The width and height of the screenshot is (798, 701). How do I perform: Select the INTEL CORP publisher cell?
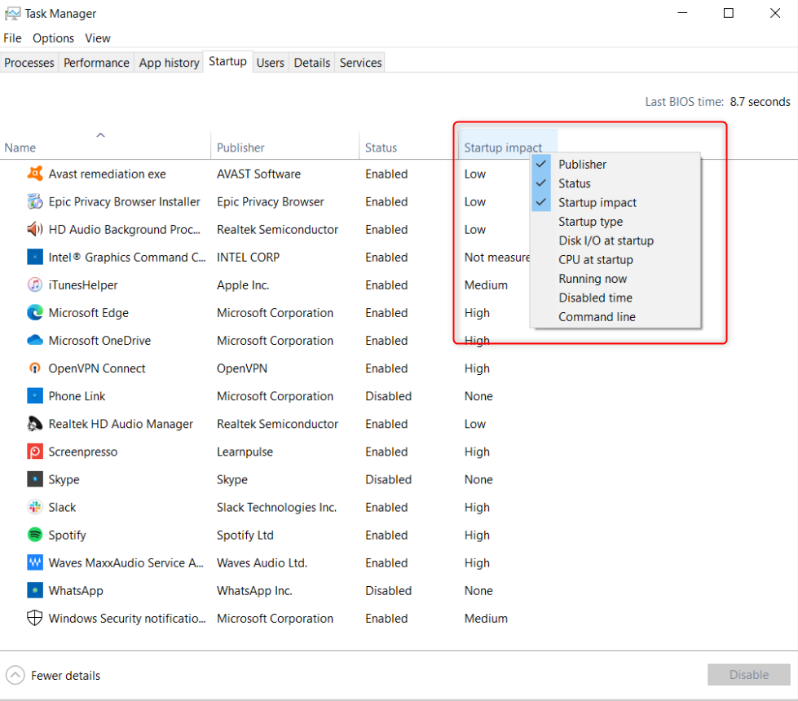tap(248, 258)
